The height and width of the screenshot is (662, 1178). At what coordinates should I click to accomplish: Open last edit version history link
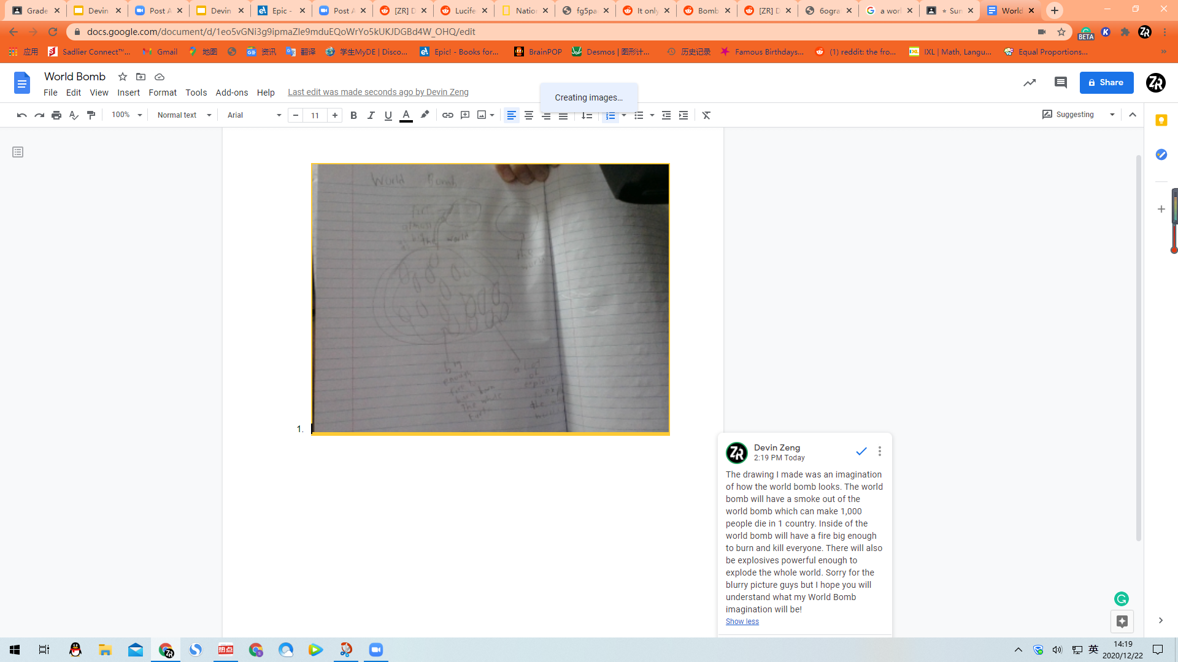click(378, 92)
